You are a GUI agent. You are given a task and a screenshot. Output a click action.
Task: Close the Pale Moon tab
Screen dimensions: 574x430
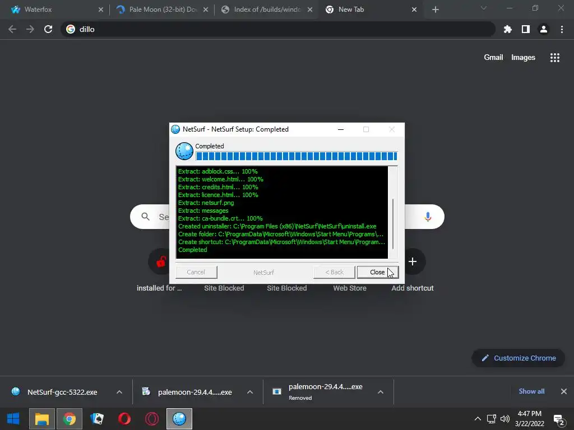pos(206,10)
